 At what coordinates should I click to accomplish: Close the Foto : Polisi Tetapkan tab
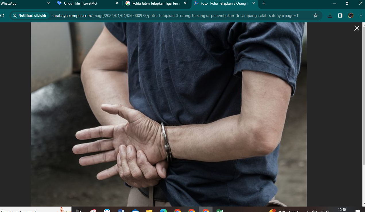[x=253, y=3]
